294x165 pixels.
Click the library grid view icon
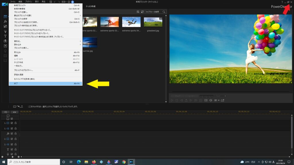138,12
